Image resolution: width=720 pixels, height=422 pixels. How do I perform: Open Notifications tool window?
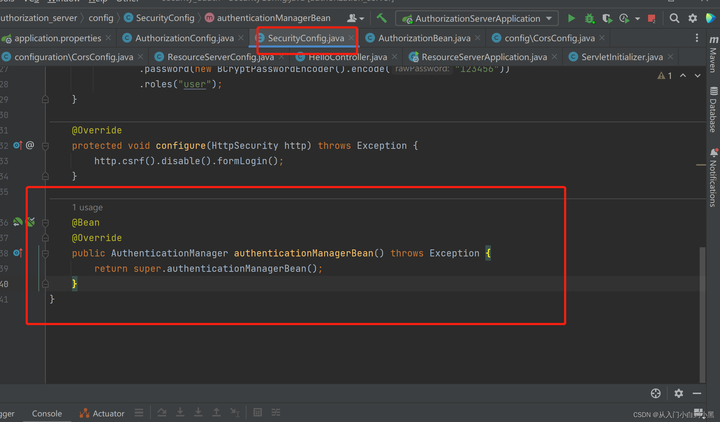713,177
